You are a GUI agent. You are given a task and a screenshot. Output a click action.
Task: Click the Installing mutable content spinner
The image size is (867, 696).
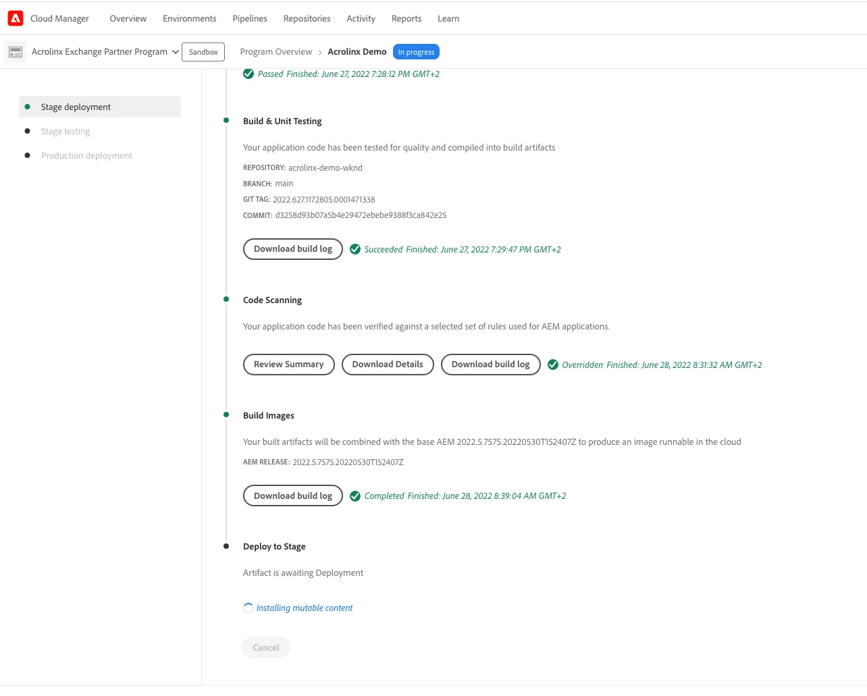coord(248,608)
